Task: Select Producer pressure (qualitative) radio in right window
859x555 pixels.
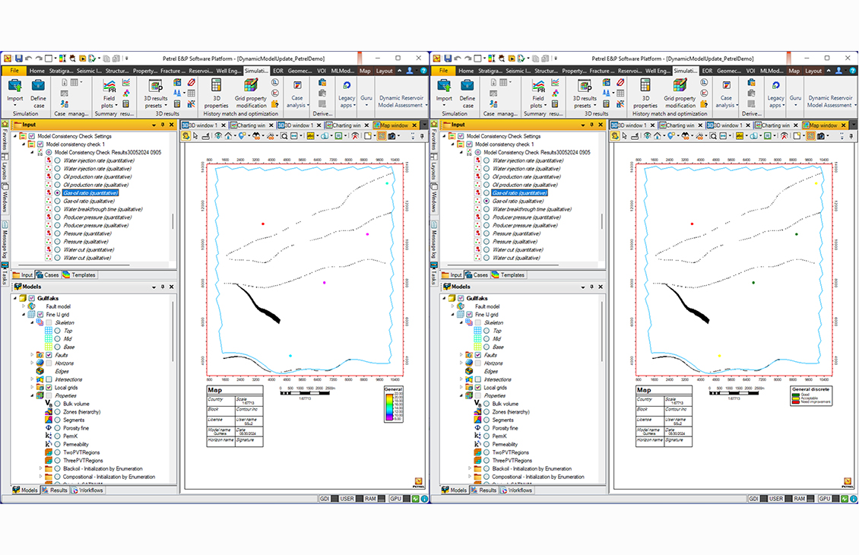Action: click(487, 225)
